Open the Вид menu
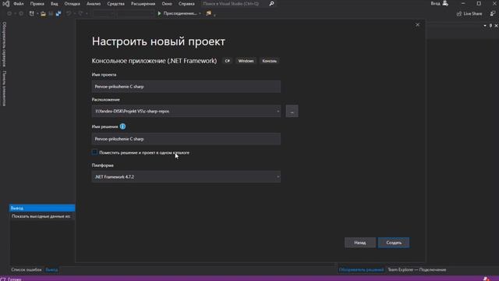This screenshot has width=499, height=281. 55,4
